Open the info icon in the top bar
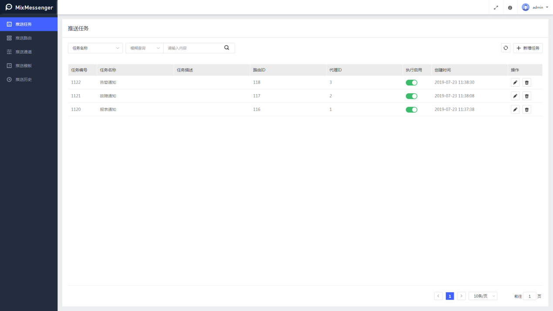This screenshot has height=311, width=553. coord(510,7)
